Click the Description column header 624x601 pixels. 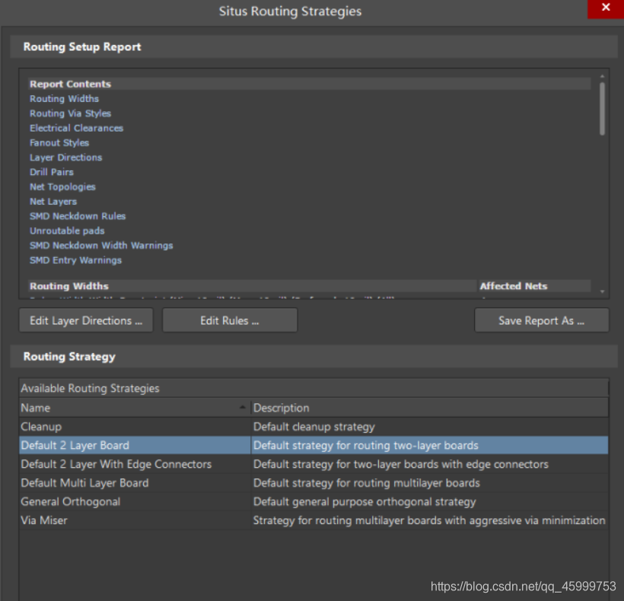[x=429, y=408]
